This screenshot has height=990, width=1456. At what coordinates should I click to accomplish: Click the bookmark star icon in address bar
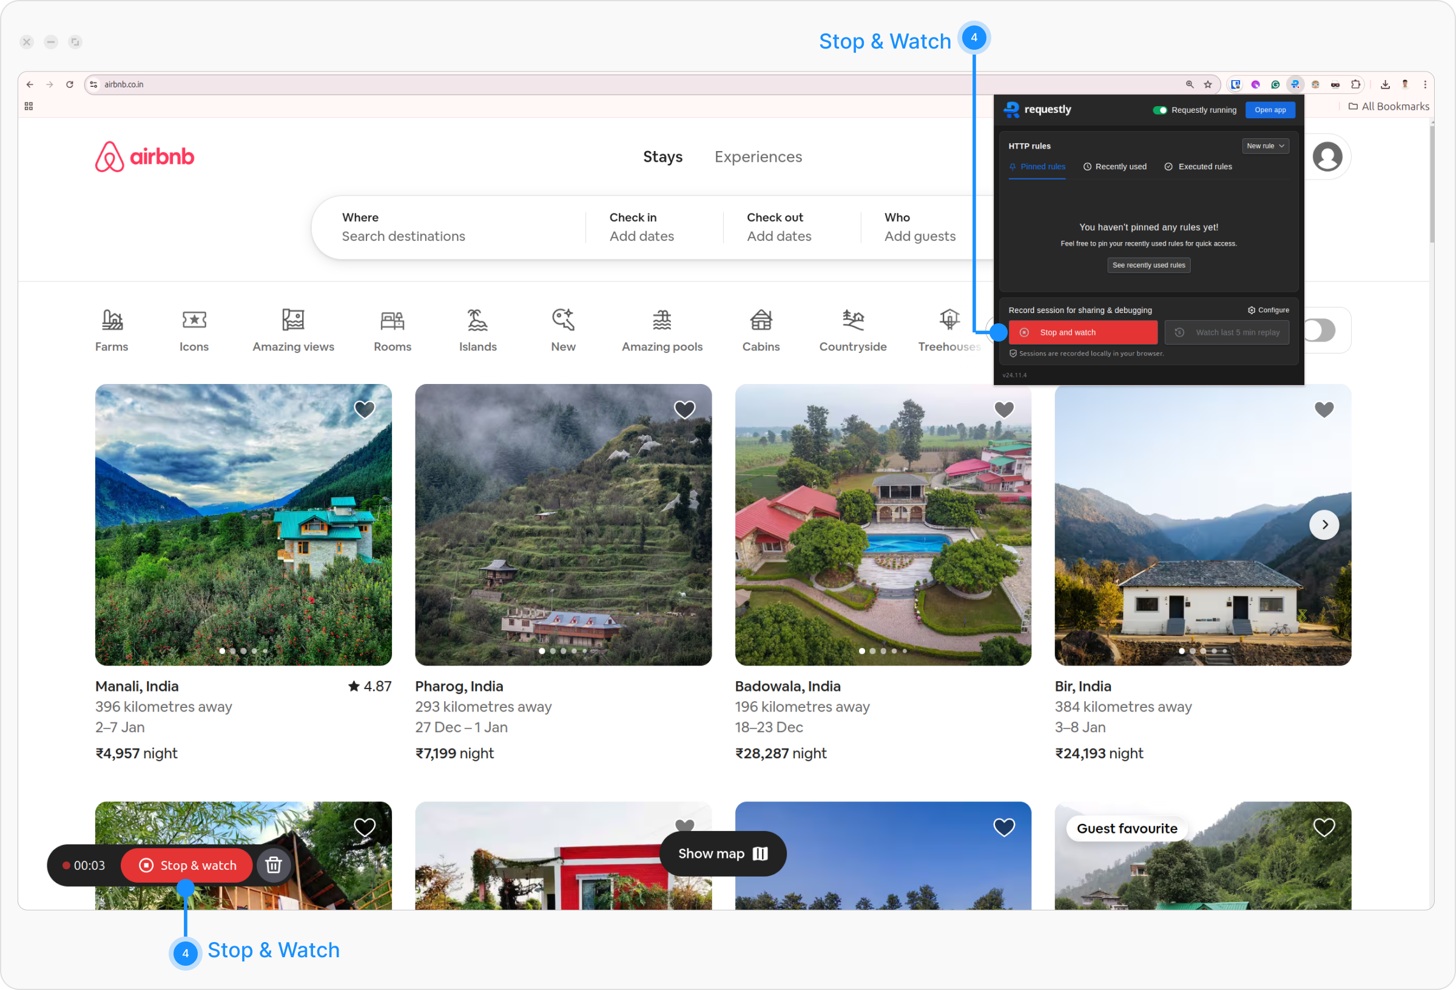[1208, 84]
